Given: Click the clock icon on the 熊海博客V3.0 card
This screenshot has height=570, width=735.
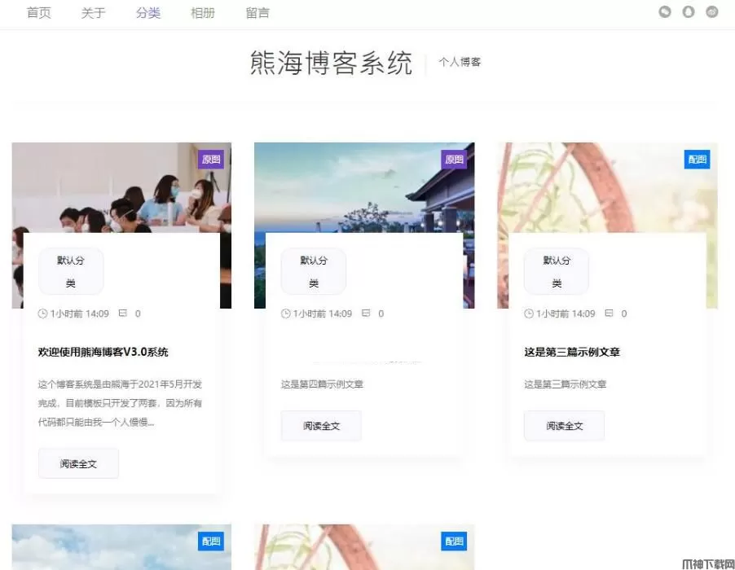Looking at the screenshot, I should 42,313.
